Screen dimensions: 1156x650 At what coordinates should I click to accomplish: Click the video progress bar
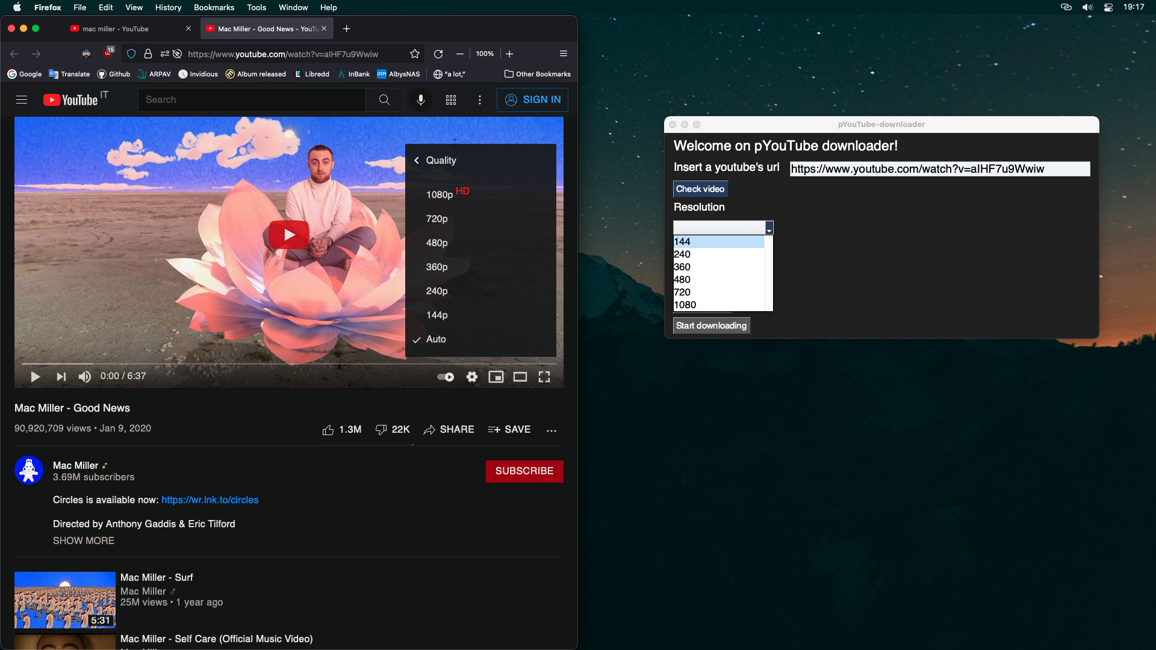(289, 364)
